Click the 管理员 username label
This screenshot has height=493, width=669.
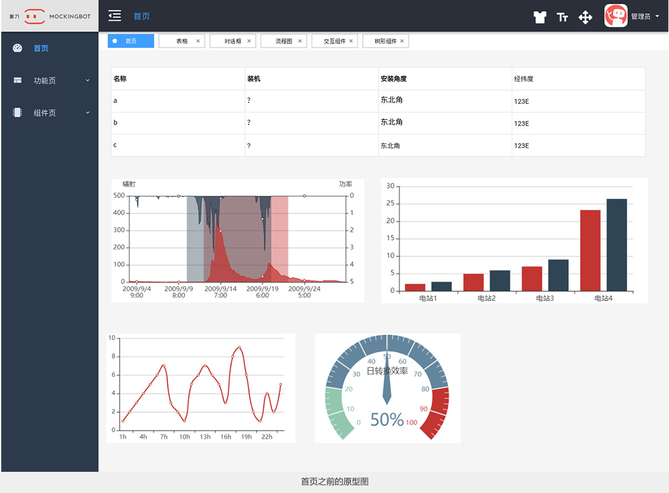641,17
